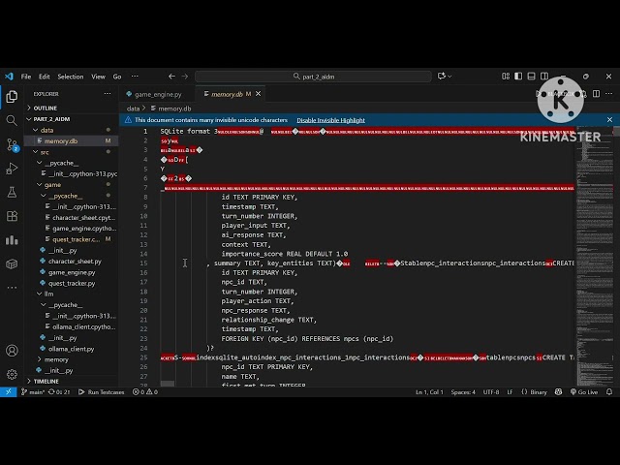Screen dimensions: 620x465
Task: Open the Search view in activity bar
Action: tap(12, 120)
